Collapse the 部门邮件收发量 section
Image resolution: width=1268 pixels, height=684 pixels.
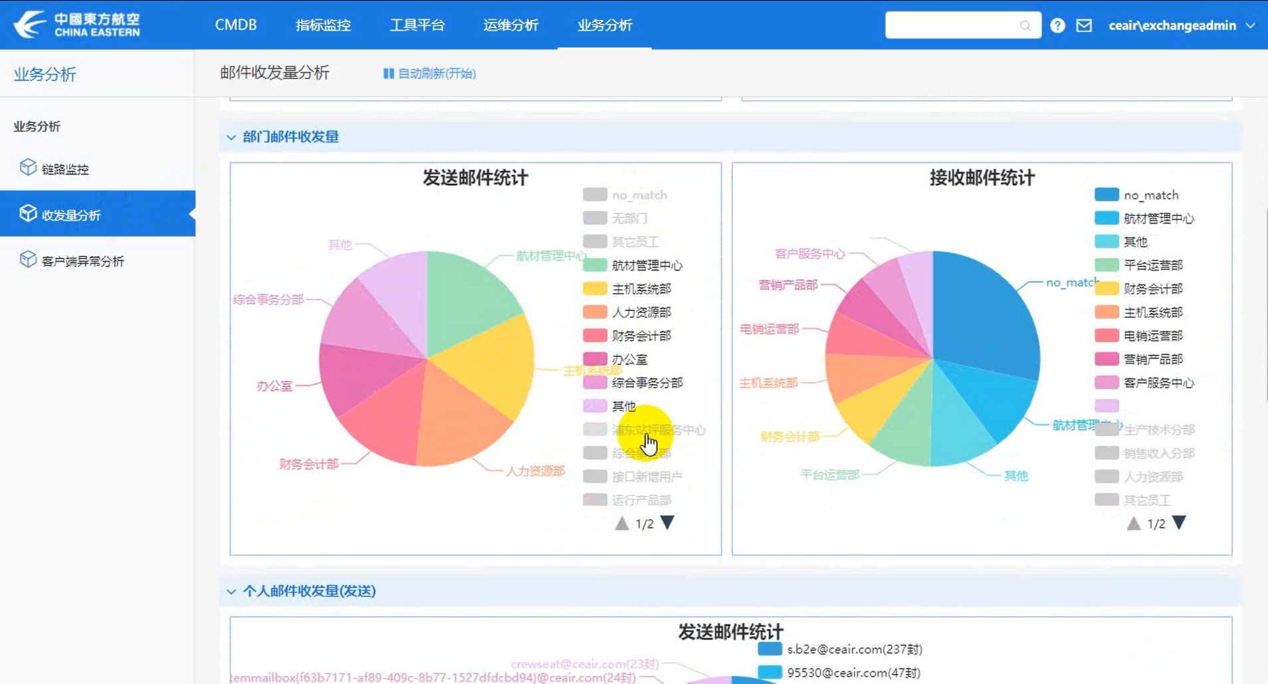pos(231,137)
